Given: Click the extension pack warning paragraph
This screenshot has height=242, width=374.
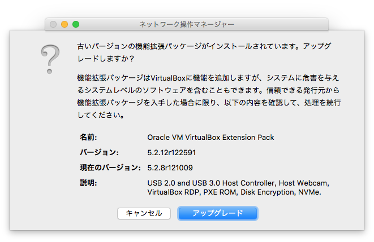Looking at the screenshot, I should [209, 96].
